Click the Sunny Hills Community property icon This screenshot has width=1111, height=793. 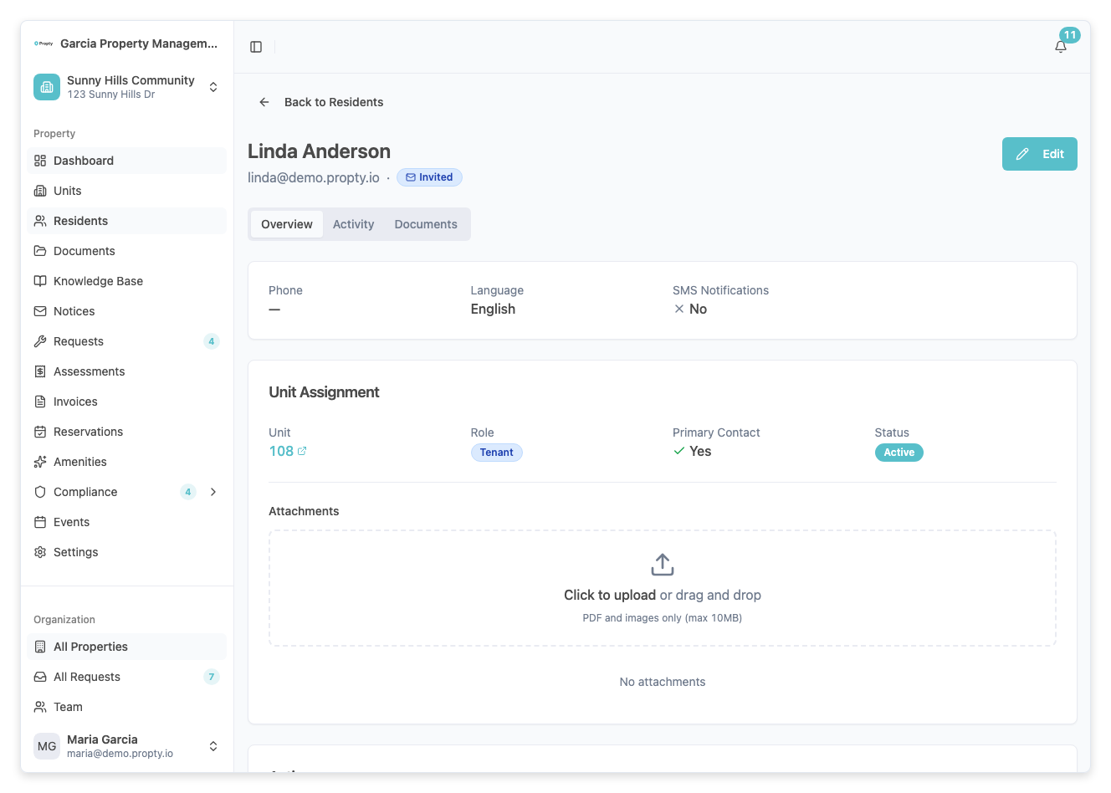[x=47, y=87]
